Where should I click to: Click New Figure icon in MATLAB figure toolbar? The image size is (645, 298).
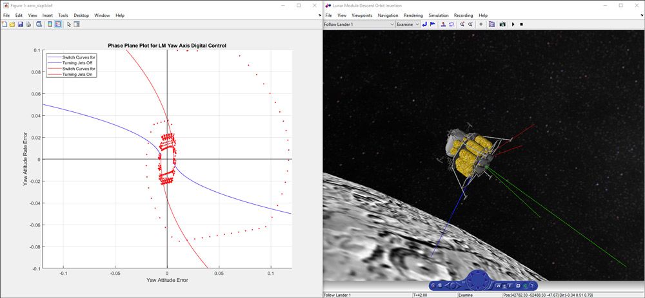pyautogui.click(x=4, y=24)
